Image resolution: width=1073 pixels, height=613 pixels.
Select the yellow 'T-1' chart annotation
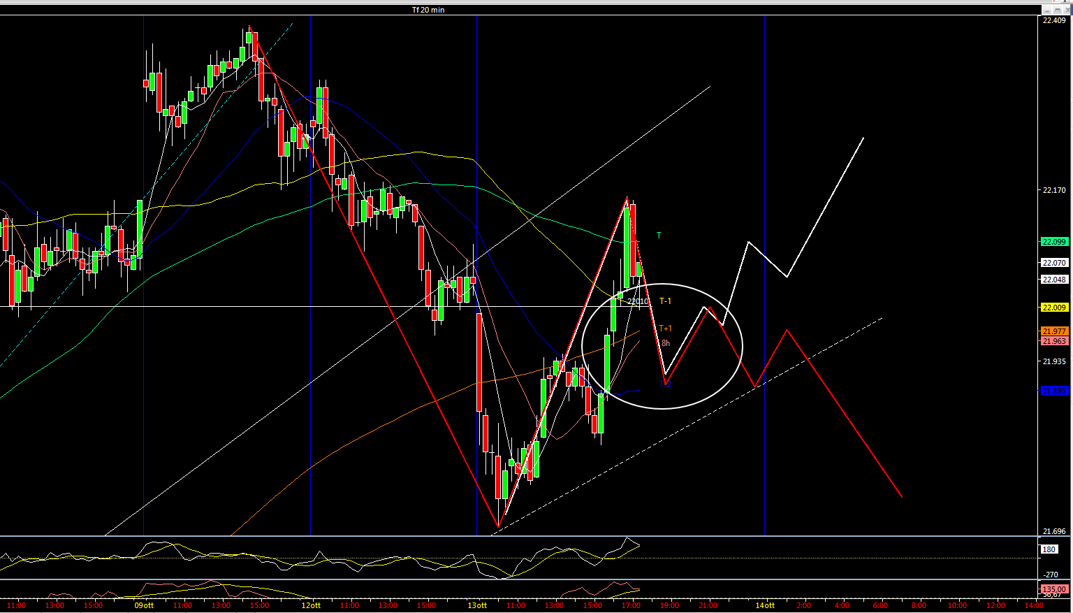click(x=665, y=301)
